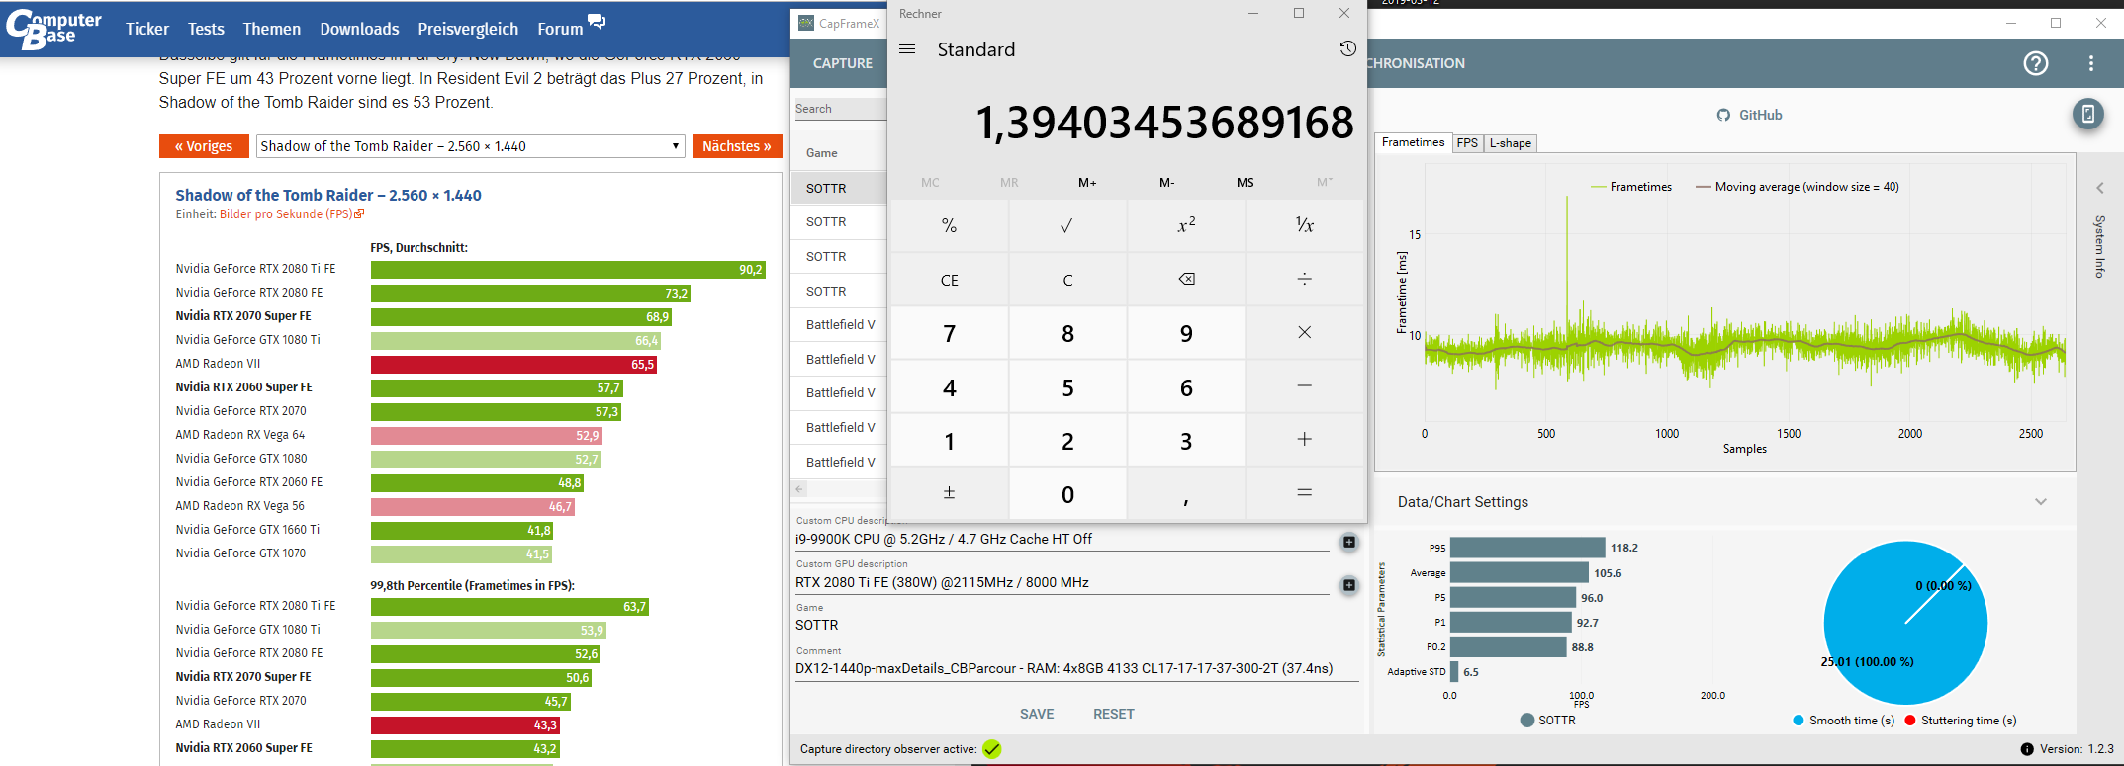
Task: Open the calculator hamburger navigation menu
Action: pos(907,49)
